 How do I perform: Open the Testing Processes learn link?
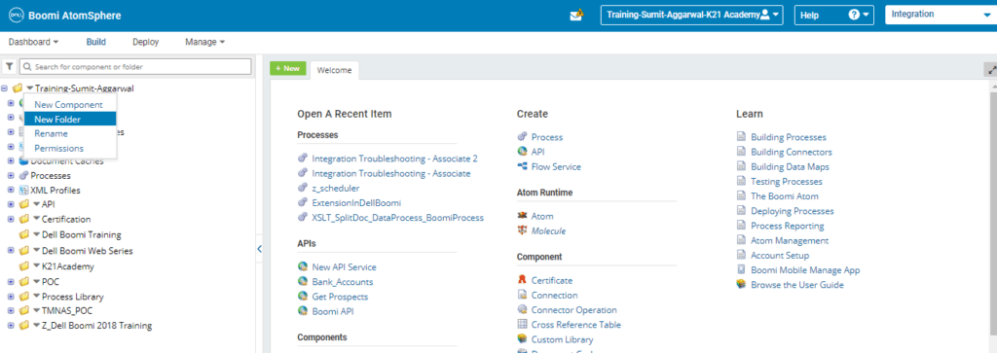click(787, 182)
